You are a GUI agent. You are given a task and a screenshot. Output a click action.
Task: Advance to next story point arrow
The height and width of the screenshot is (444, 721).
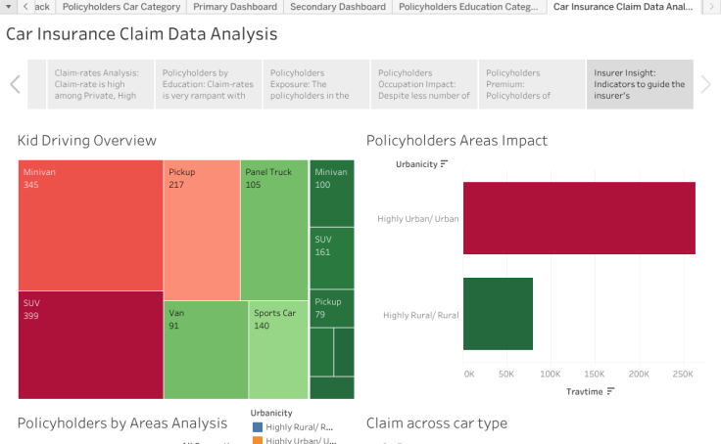coord(706,84)
